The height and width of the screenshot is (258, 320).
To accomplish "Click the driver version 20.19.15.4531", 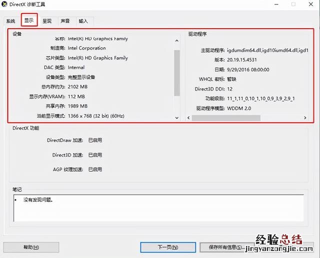I will [x=242, y=60].
